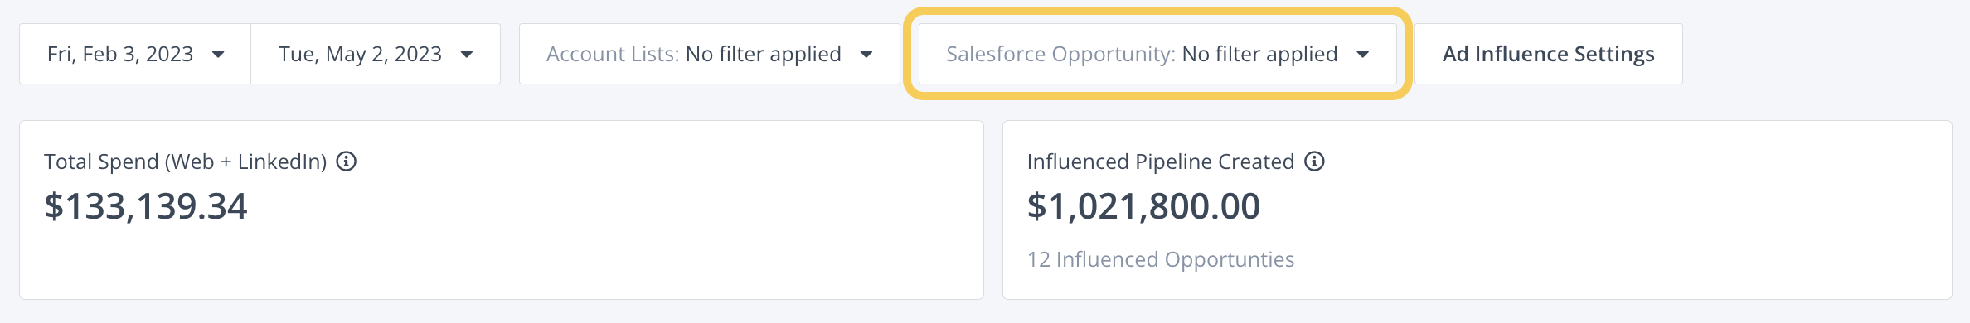
Task: Click the info icon beside Influenced Pipeline Created
Action: point(1314,161)
